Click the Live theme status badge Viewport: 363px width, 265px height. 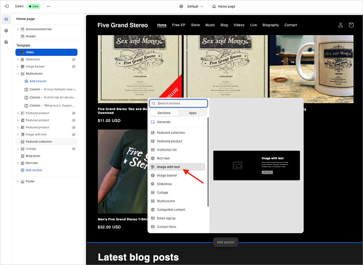[34, 6]
